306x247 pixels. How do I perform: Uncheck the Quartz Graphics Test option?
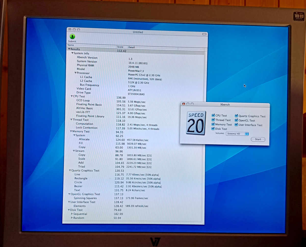(236, 116)
